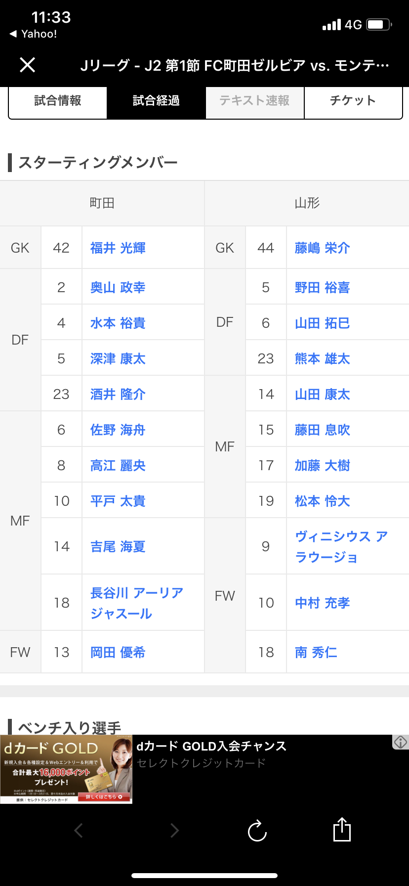The width and height of the screenshot is (409, 886).
Task: Open the テキスト速報 tab
Action: point(254,101)
